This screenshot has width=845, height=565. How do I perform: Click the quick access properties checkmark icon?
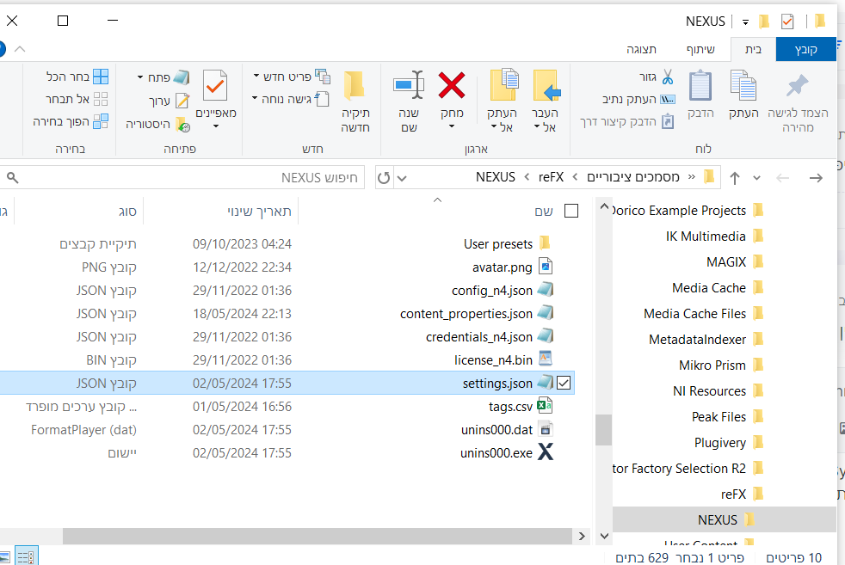click(786, 21)
